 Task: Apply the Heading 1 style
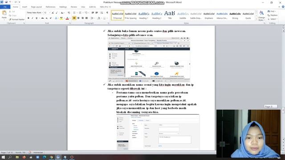coord(143,16)
